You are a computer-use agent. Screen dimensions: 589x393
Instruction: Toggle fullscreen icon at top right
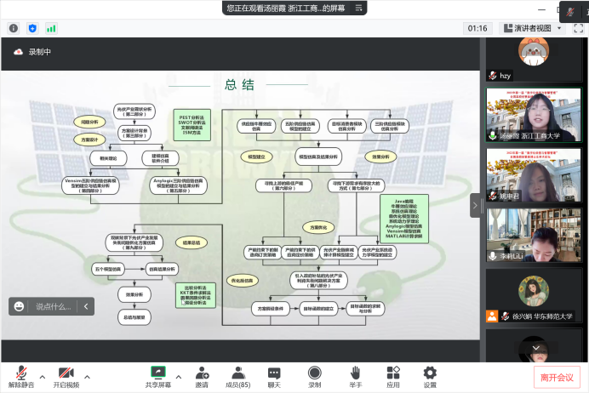(575, 28)
